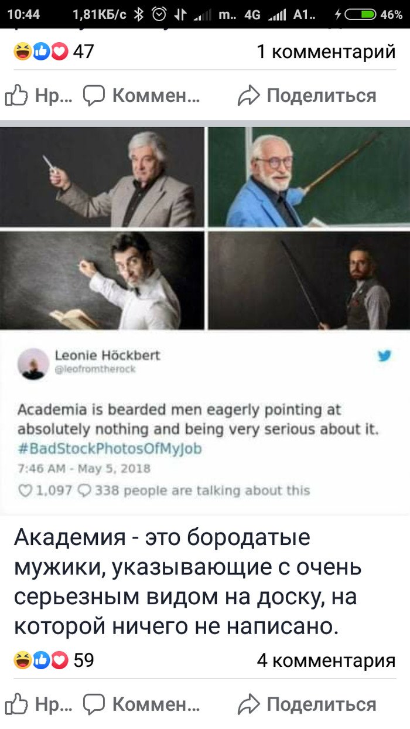Open the '1 комментарий' link
This screenshot has width=410, height=729.
click(326, 52)
